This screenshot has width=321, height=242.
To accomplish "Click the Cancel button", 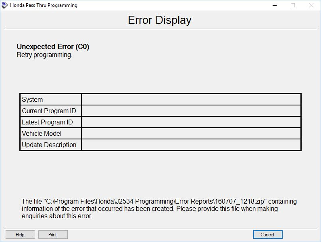I will (268, 234).
